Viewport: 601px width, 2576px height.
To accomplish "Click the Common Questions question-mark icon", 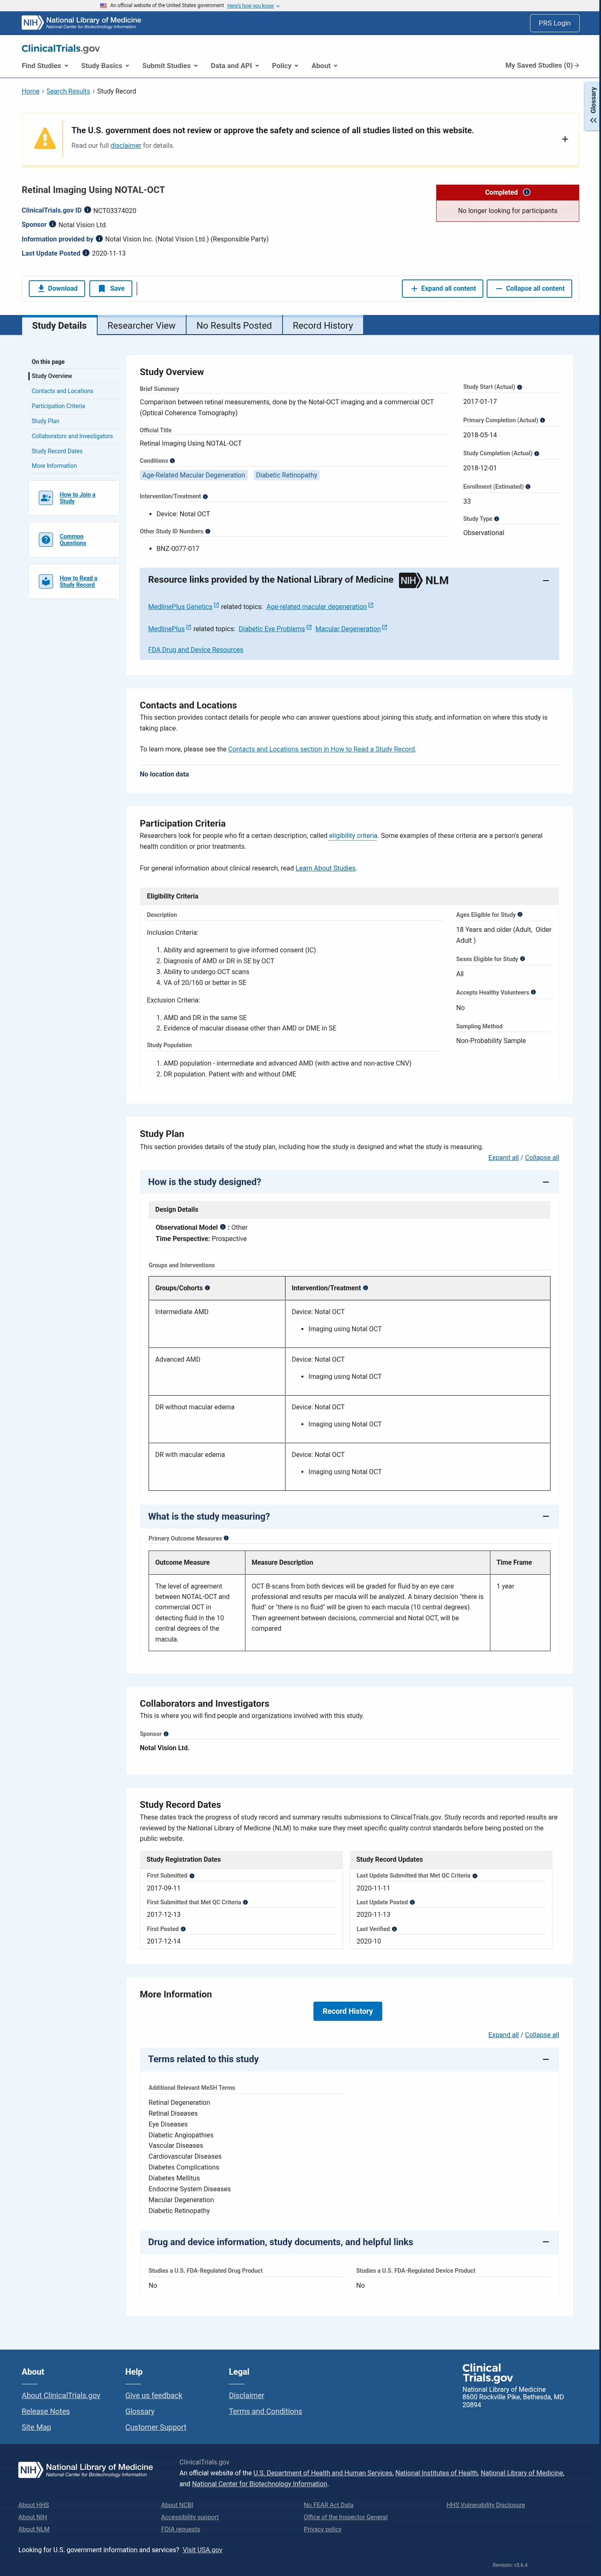I will point(46,540).
